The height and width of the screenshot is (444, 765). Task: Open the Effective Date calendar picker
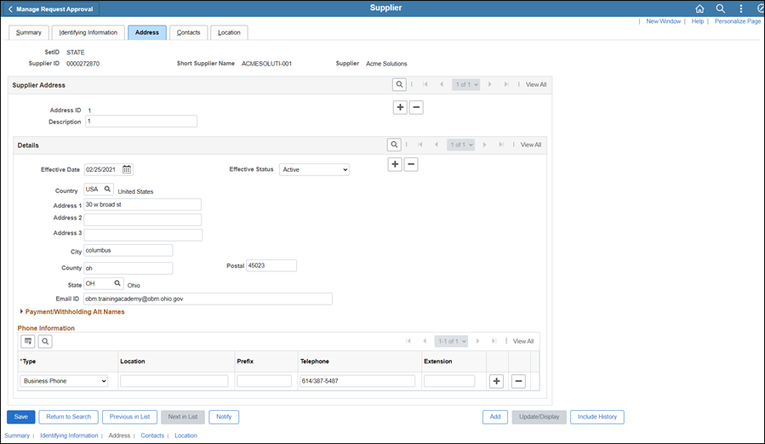click(x=127, y=169)
